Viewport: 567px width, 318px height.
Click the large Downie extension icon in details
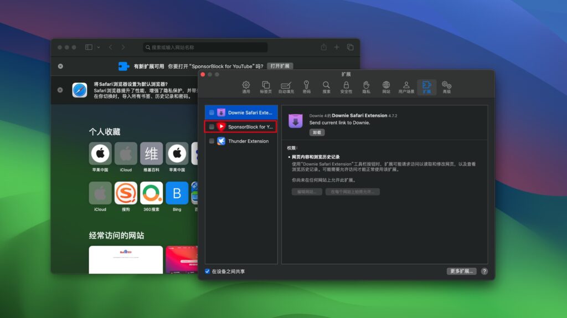pos(296,121)
